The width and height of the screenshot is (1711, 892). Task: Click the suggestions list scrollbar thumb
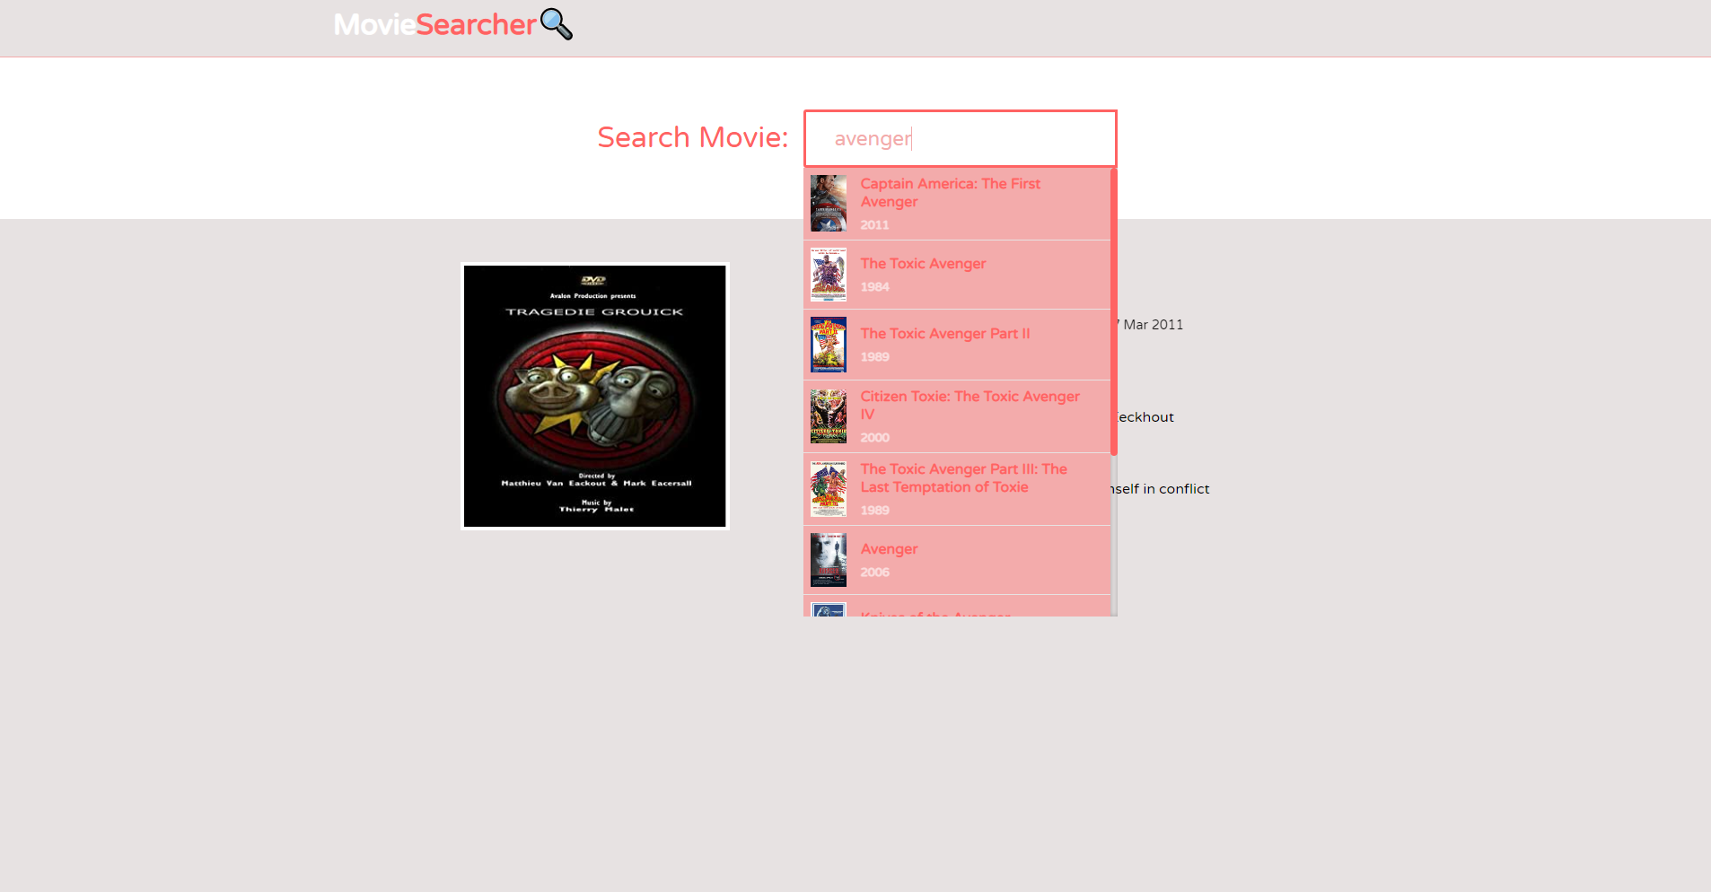1114,311
